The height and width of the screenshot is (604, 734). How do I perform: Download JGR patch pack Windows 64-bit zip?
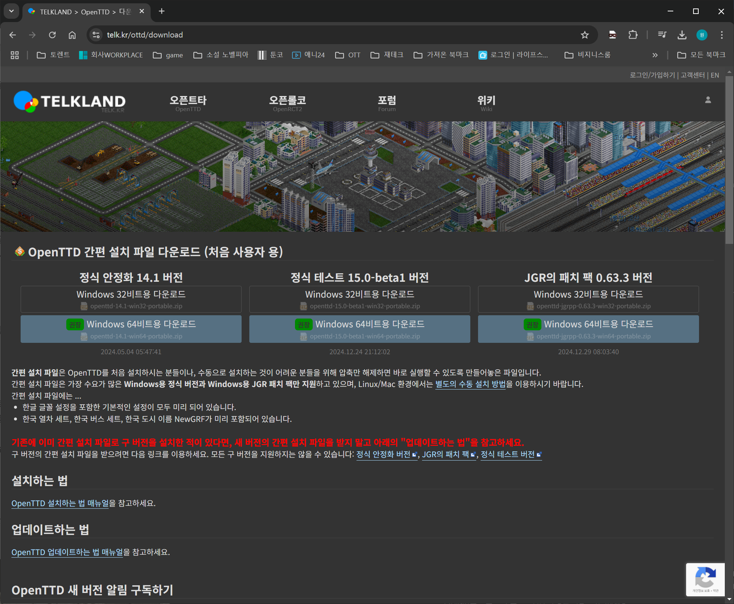tap(589, 329)
